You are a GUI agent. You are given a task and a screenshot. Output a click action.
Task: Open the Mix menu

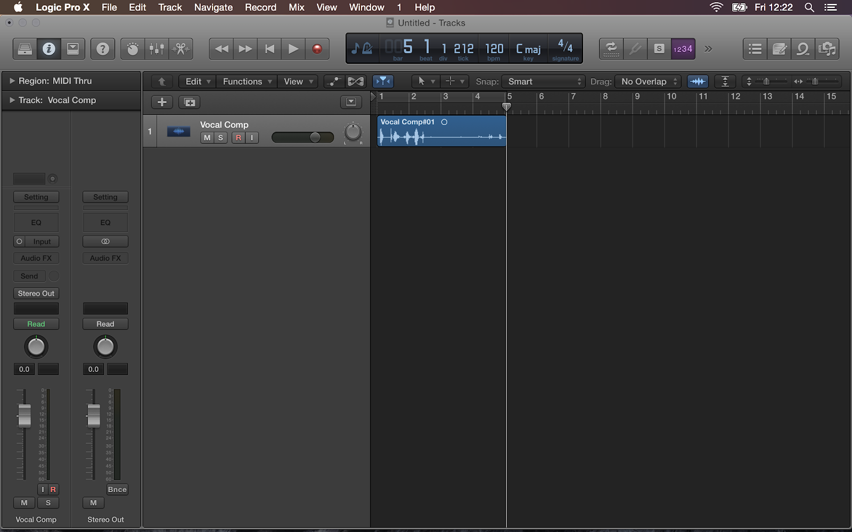[x=297, y=7]
